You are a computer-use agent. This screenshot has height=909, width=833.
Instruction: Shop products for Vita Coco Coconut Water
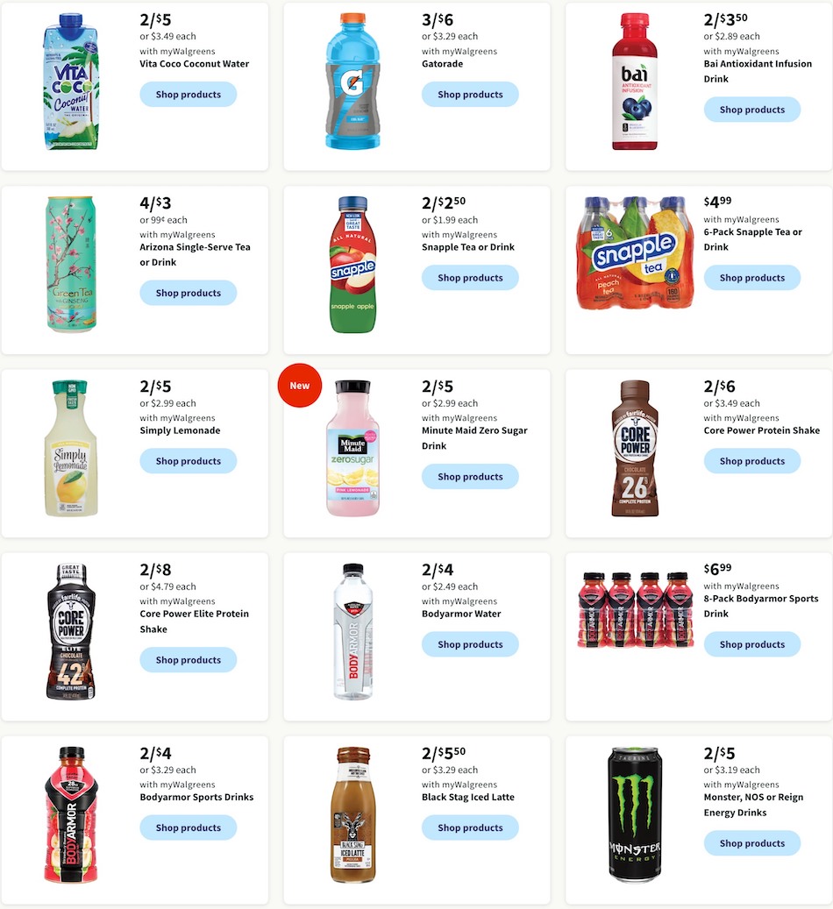(188, 94)
